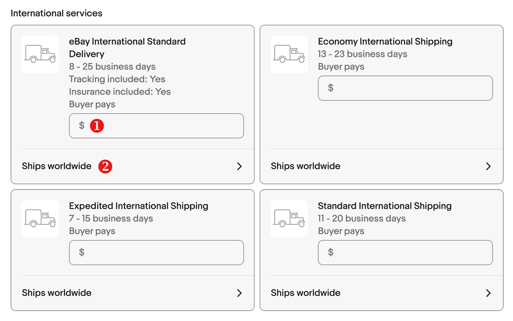Open Ships worldwide text in Standard Shipping card
The height and width of the screenshot is (321, 513).
(x=306, y=293)
